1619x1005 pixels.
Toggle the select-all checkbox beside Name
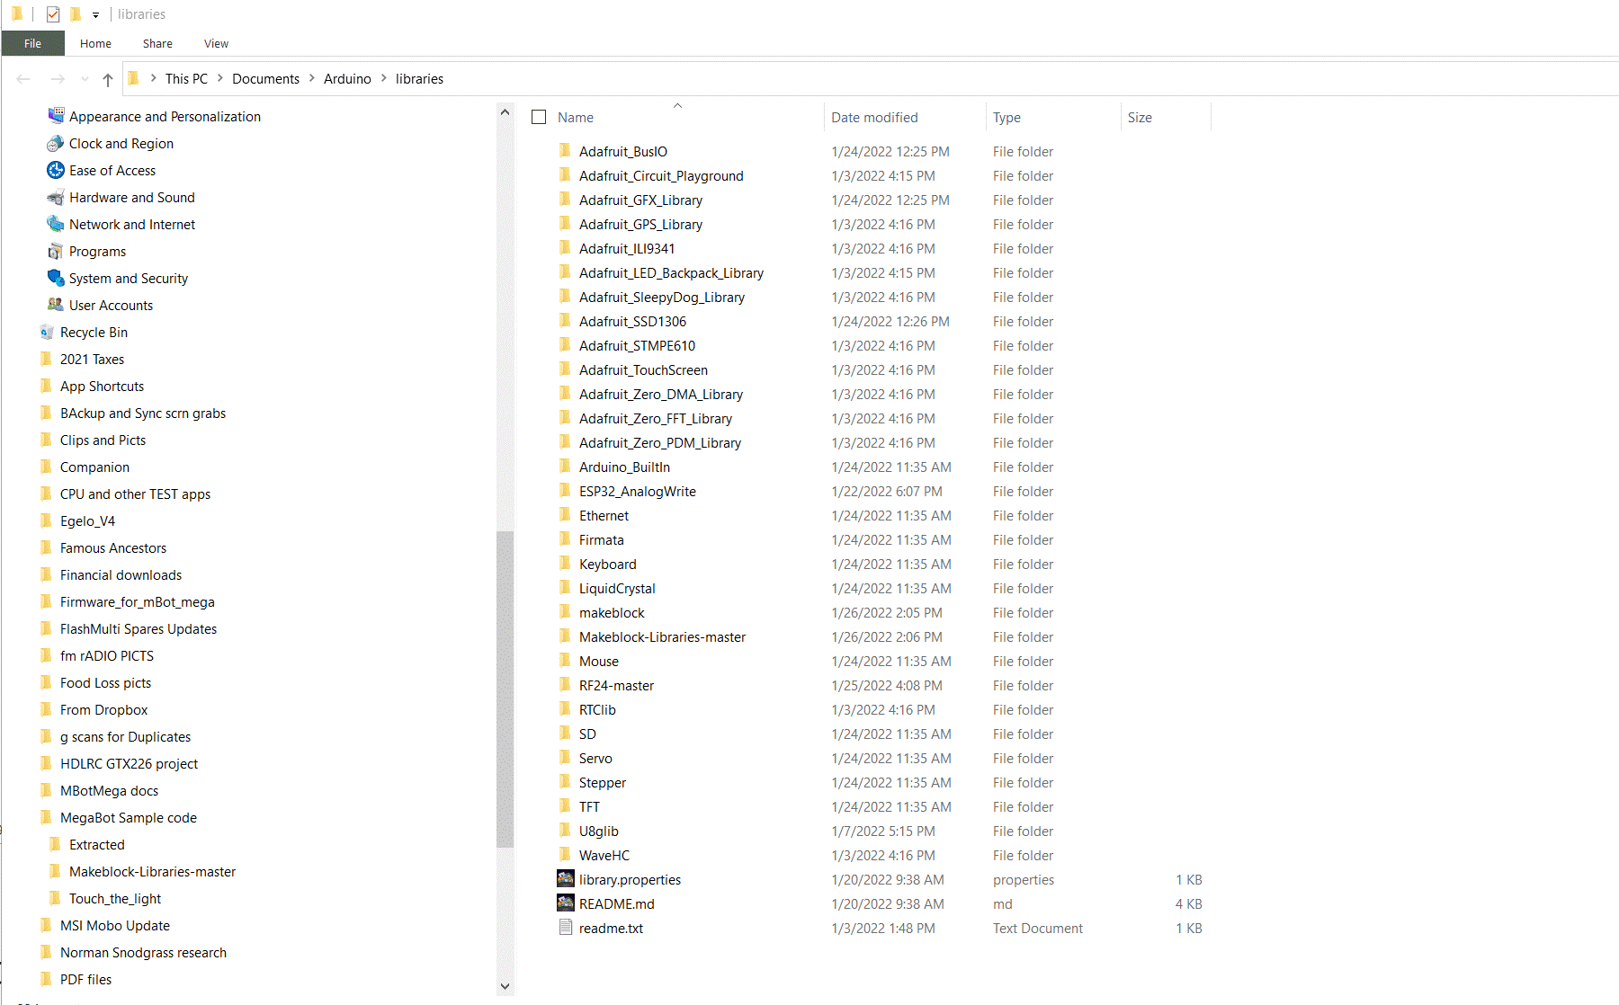[x=539, y=117]
